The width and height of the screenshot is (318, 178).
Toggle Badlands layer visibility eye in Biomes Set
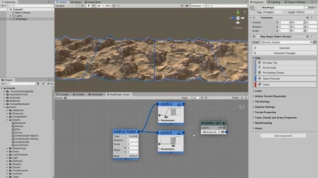click(x=219, y=132)
